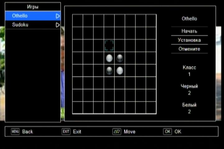The image size is (224, 149).
Task: Expand the Sudoku arrow
Action: pyautogui.click(x=58, y=25)
